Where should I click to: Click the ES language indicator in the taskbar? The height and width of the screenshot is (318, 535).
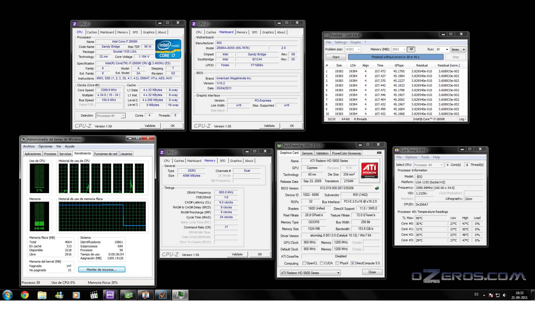tap(476, 294)
